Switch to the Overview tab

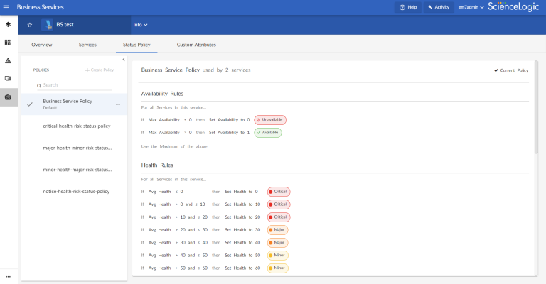coord(42,45)
